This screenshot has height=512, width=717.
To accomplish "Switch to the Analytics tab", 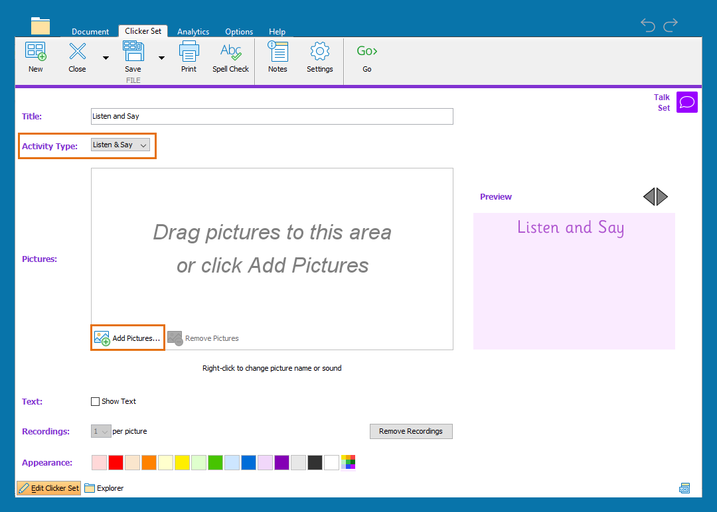I will click(193, 32).
